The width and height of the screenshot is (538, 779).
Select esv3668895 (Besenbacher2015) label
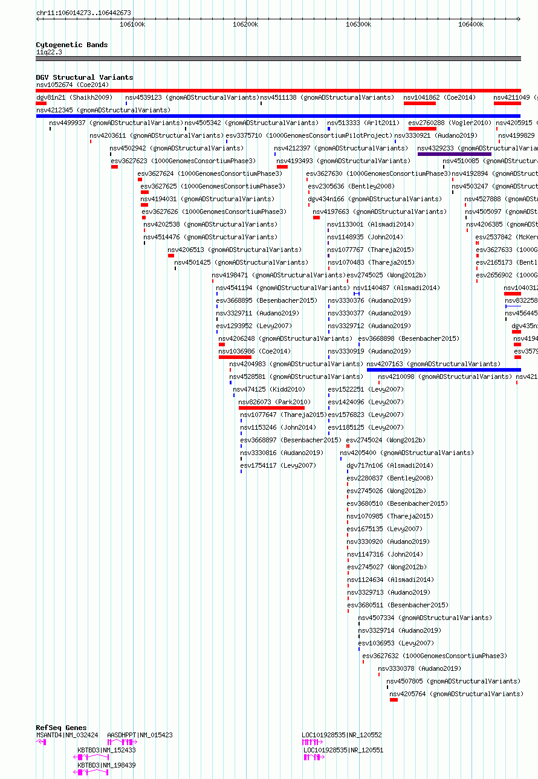(267, 300)
